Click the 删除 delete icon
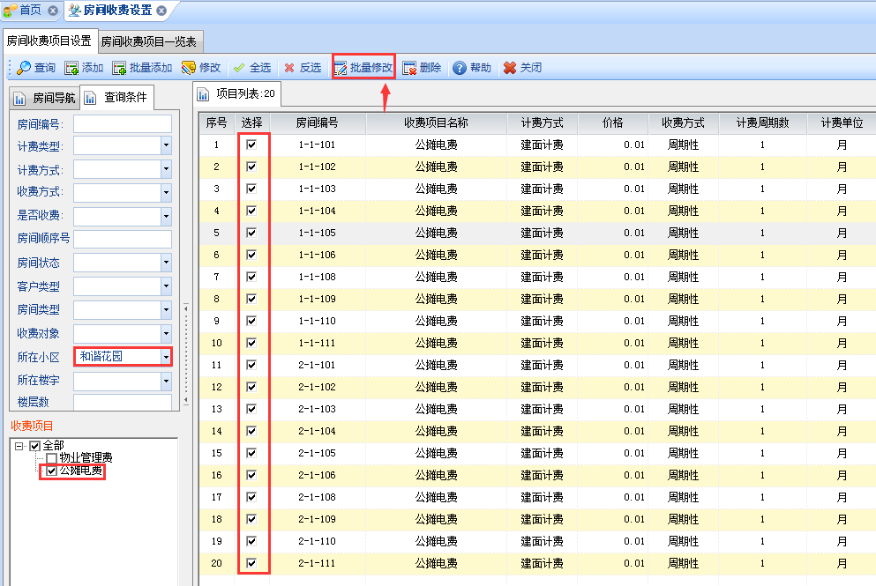876x586 pixels. click(409, 68)
